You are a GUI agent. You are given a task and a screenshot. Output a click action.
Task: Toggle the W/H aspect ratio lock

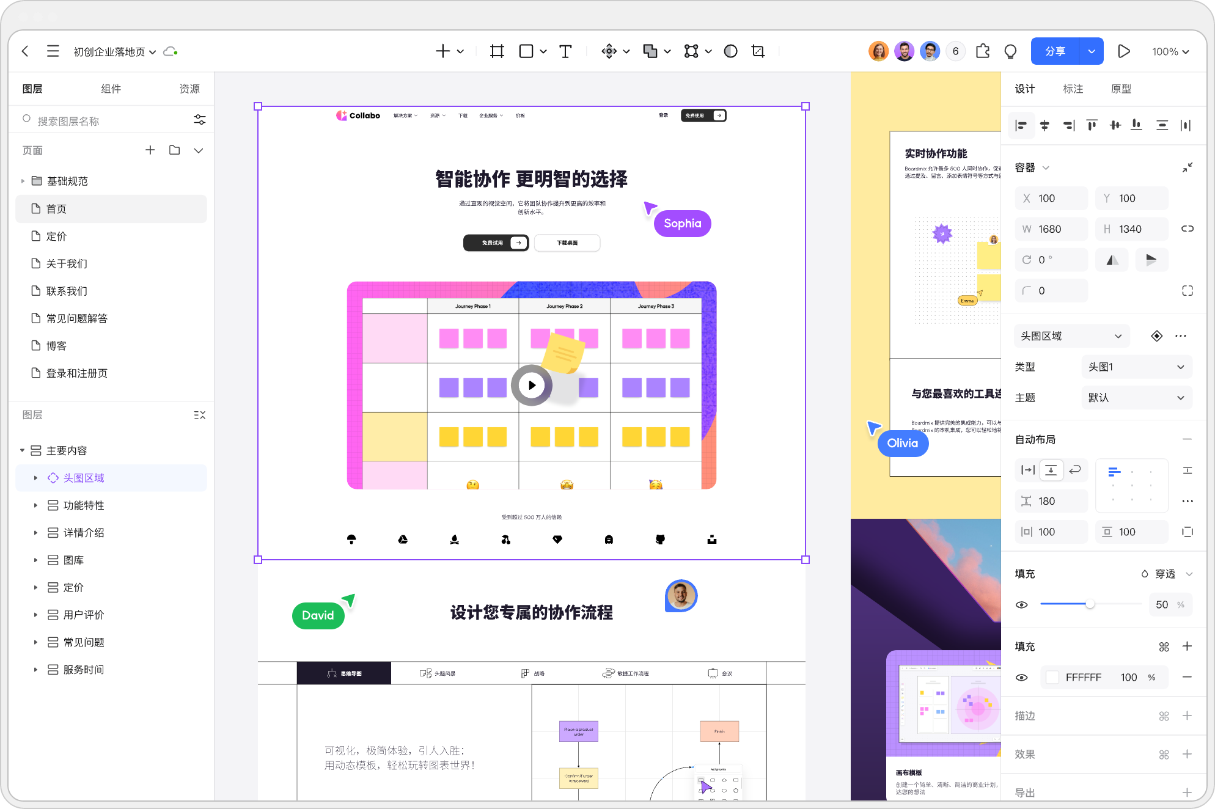1187,229
